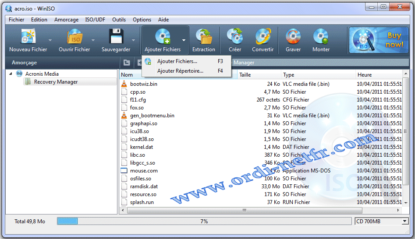The image size is (415, 239).
Task: Sort by the Heure column header
Action: pyautogui.click(x=379, y=75)
